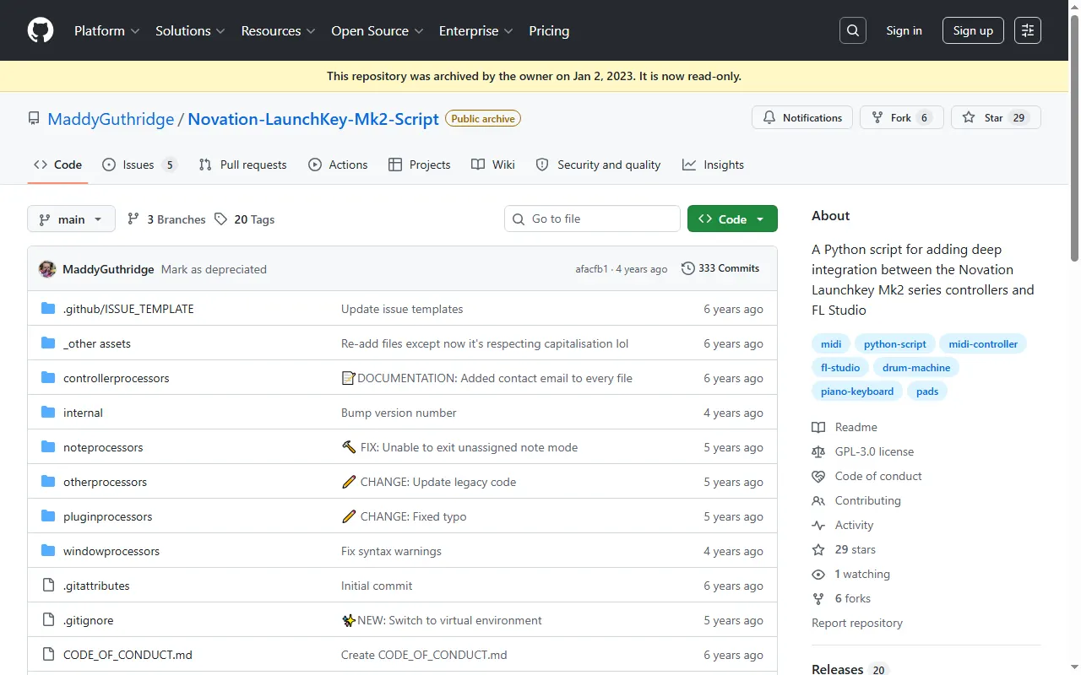Click folder icon for pluginprocessors
The image size is (1081, 675).
point(48,516)
